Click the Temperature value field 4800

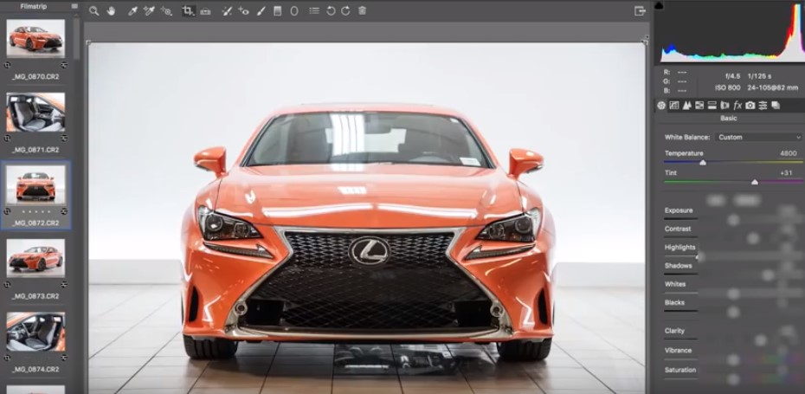[x=788, y=153]
